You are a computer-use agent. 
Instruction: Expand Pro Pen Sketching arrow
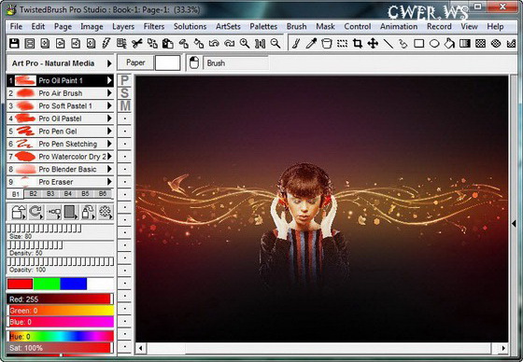coord(109,144)
